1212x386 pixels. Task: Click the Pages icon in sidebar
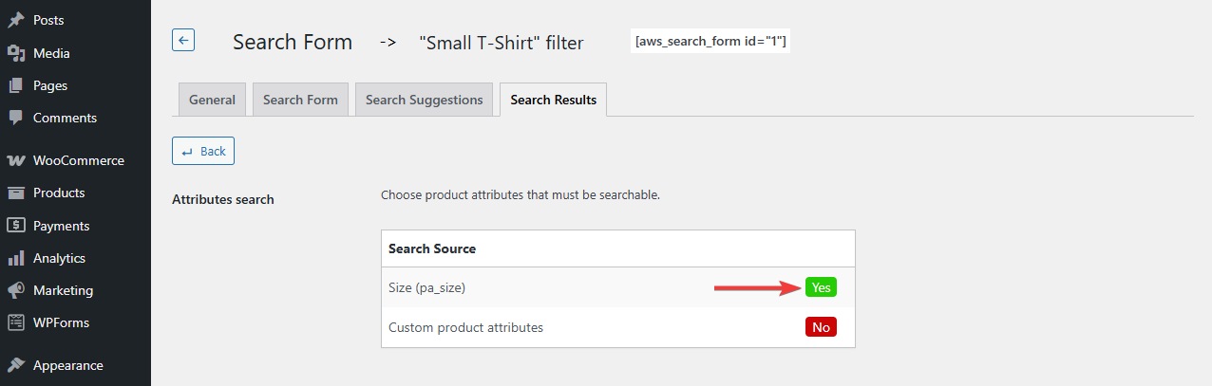(15, 85)
